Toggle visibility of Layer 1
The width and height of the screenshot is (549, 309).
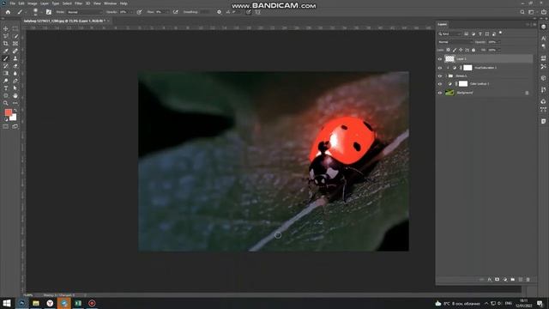pos(440,59)
